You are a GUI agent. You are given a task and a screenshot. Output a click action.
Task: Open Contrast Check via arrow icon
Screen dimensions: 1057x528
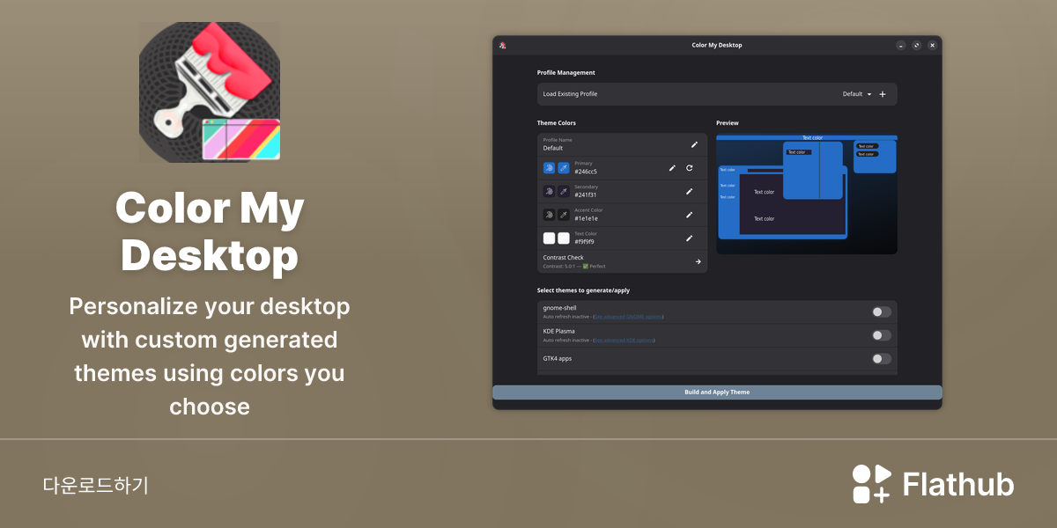(698, 261)
